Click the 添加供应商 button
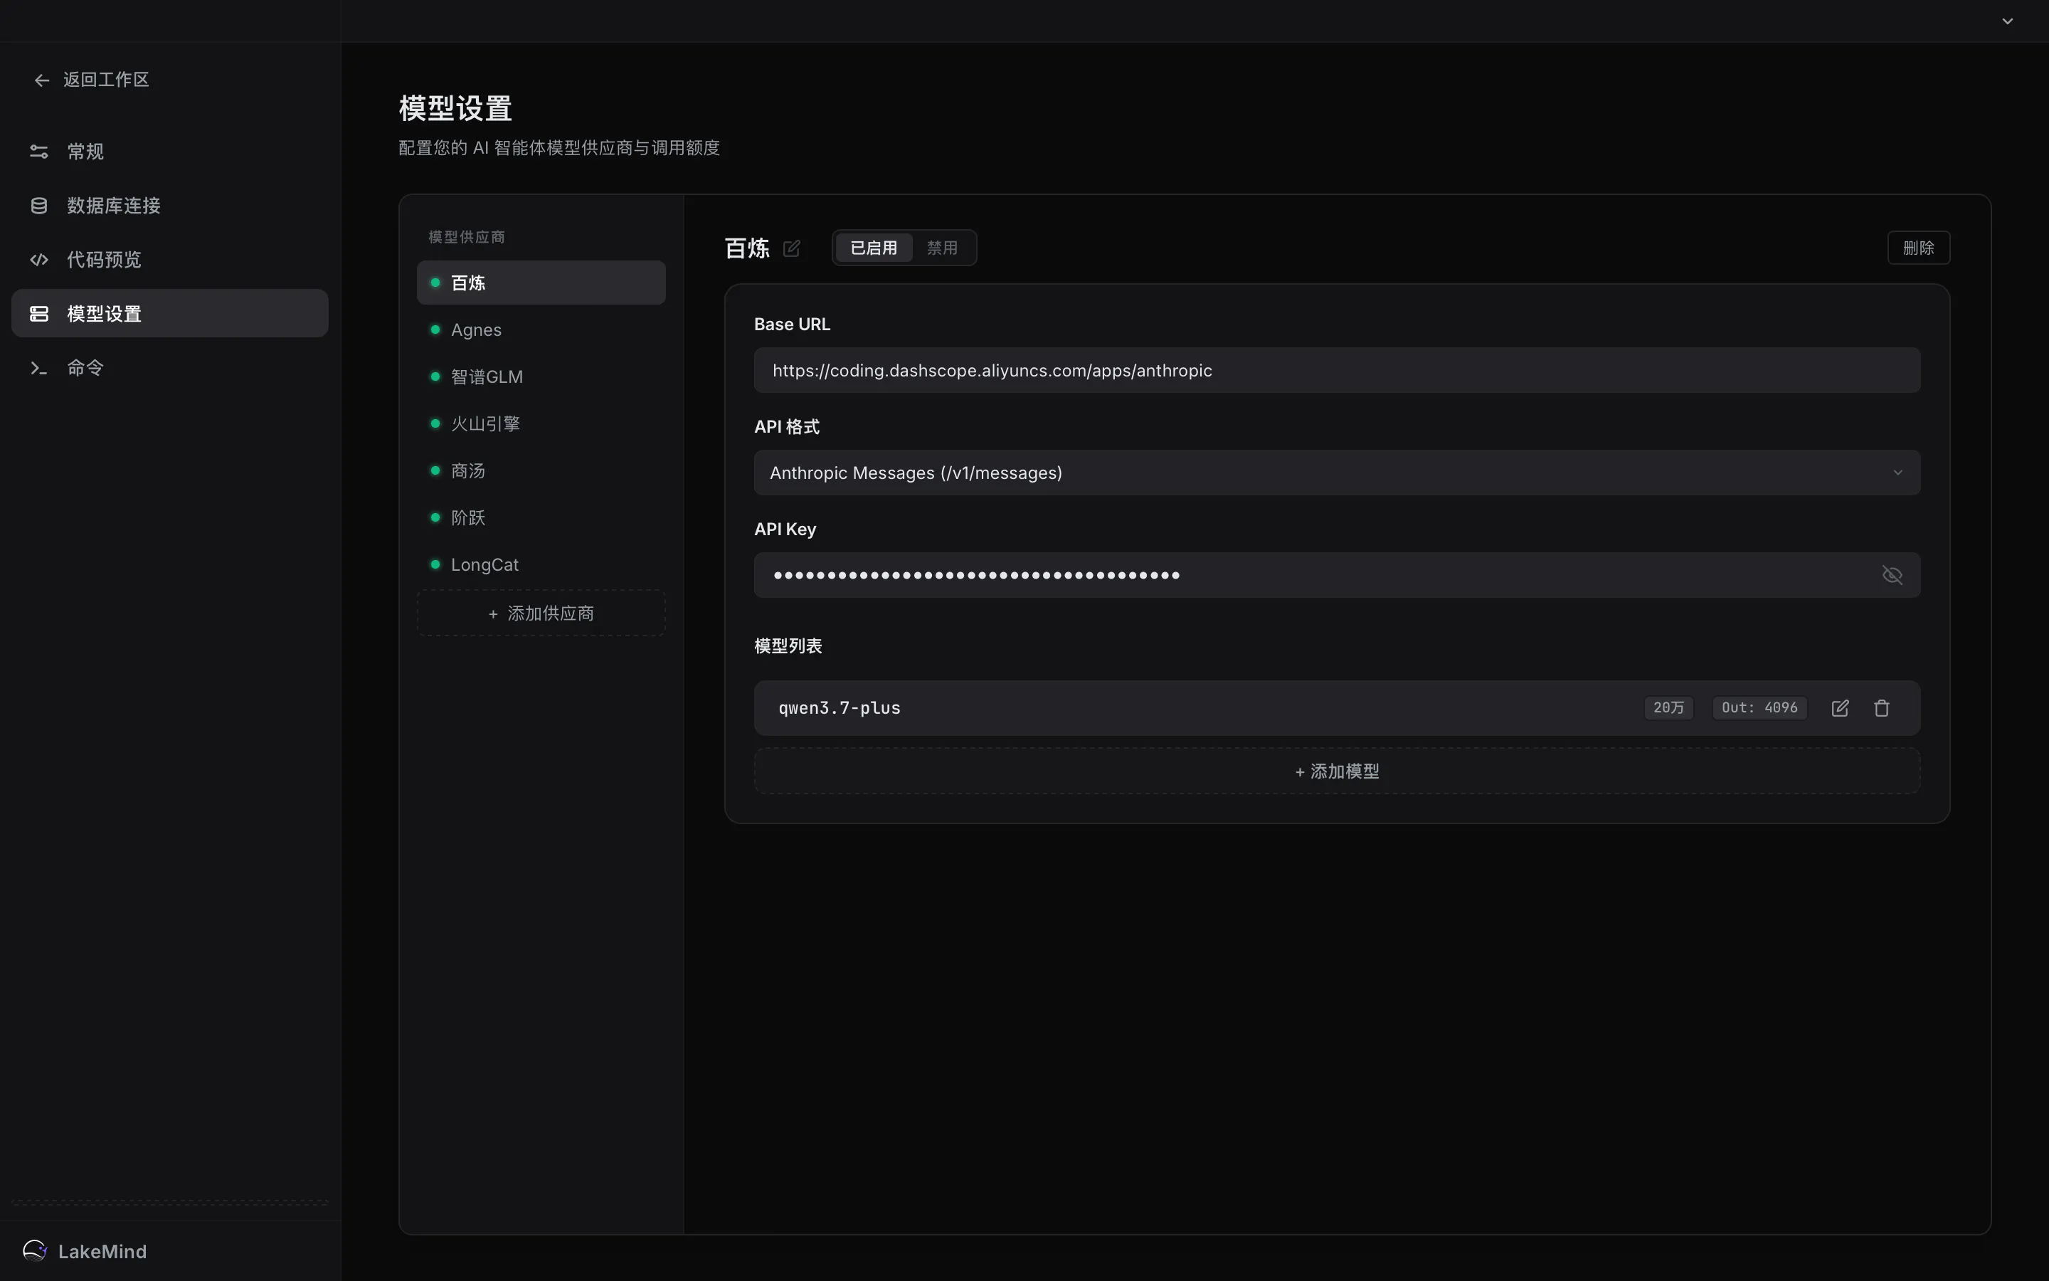 [541, 613]
